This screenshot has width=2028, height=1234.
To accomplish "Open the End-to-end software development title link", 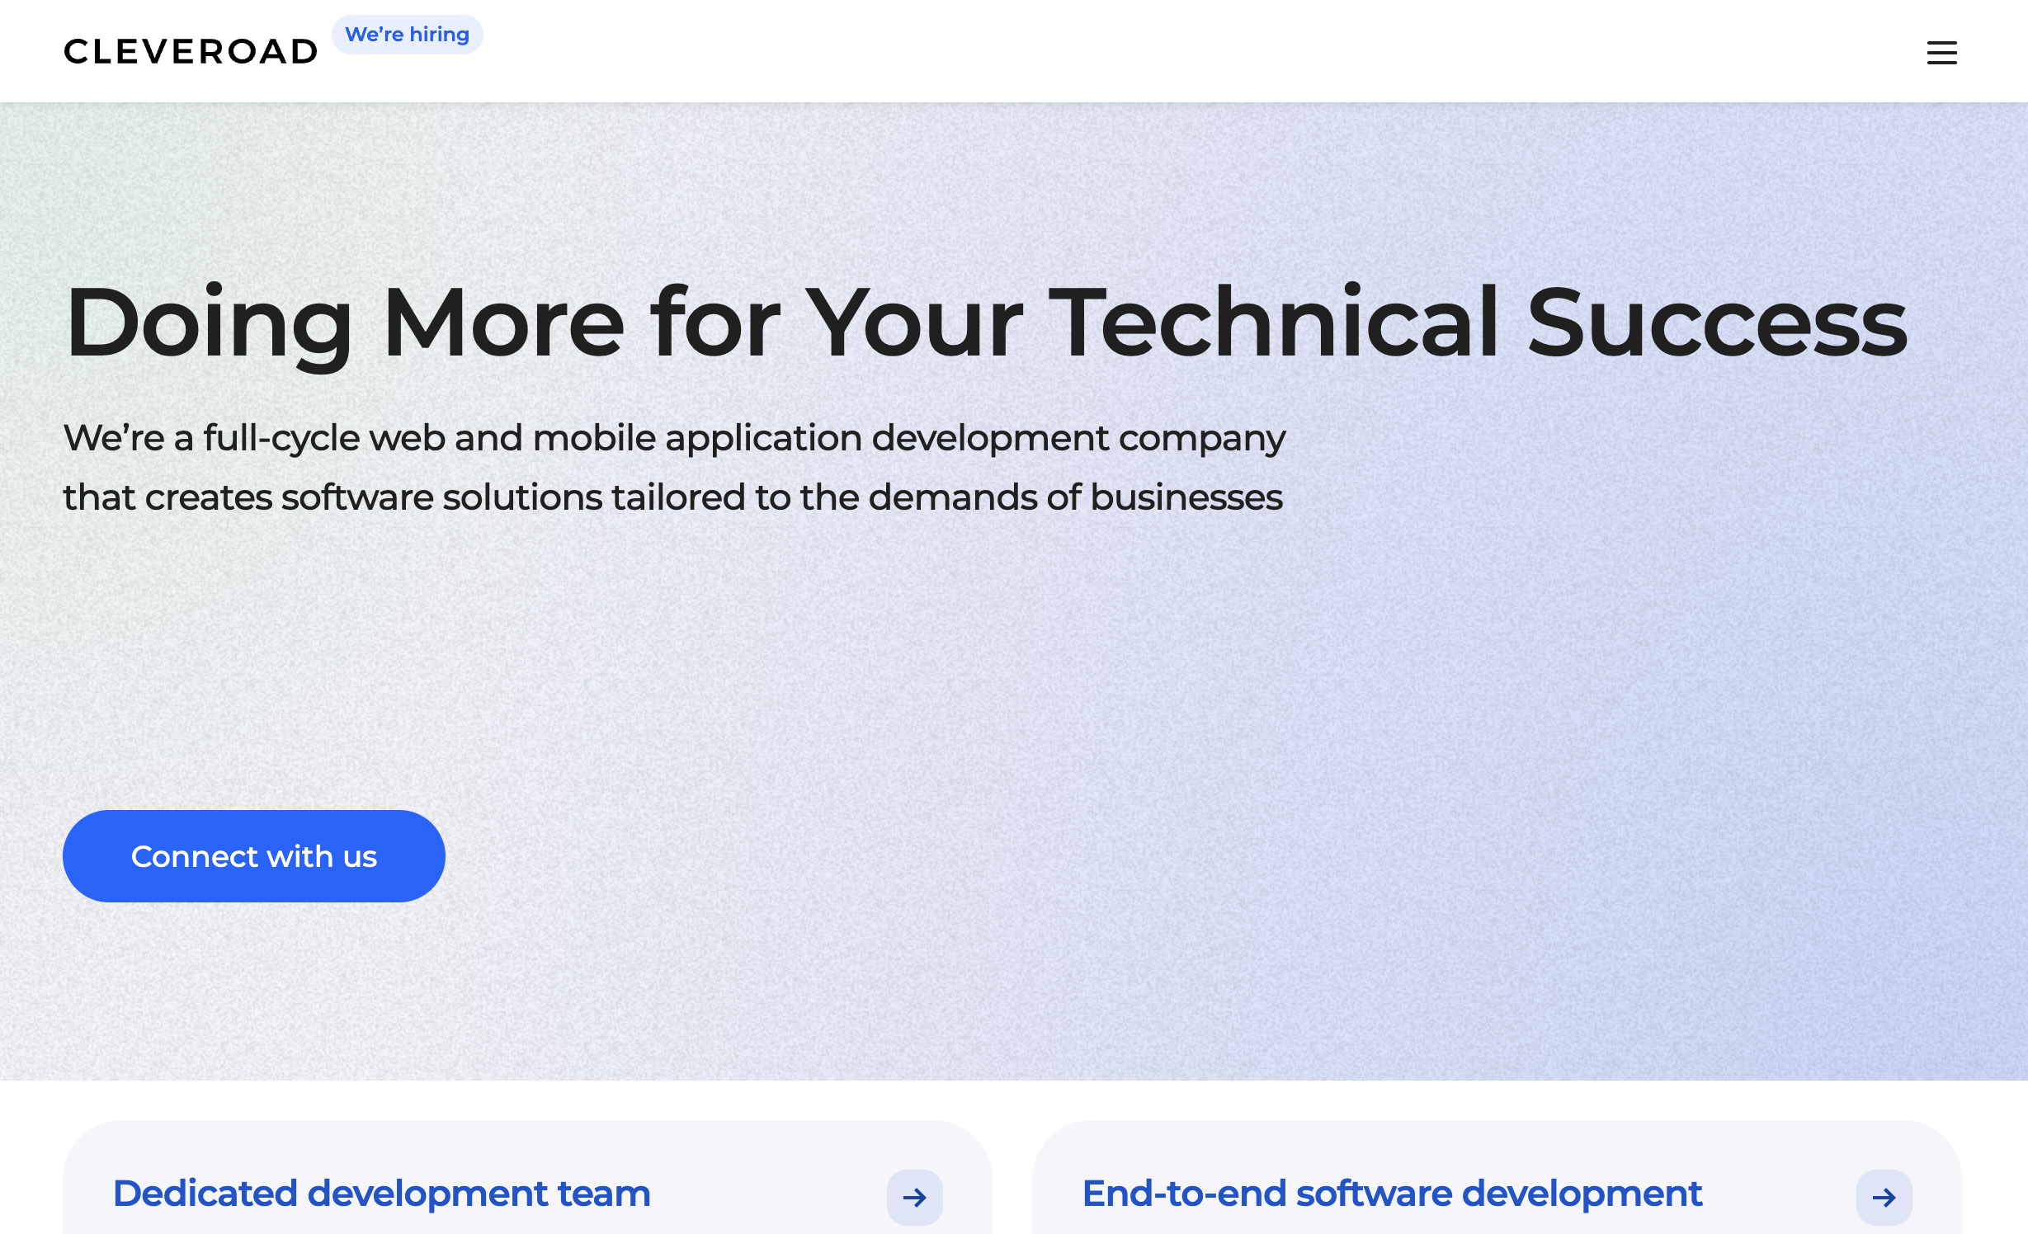I will click(1392, 1194).
